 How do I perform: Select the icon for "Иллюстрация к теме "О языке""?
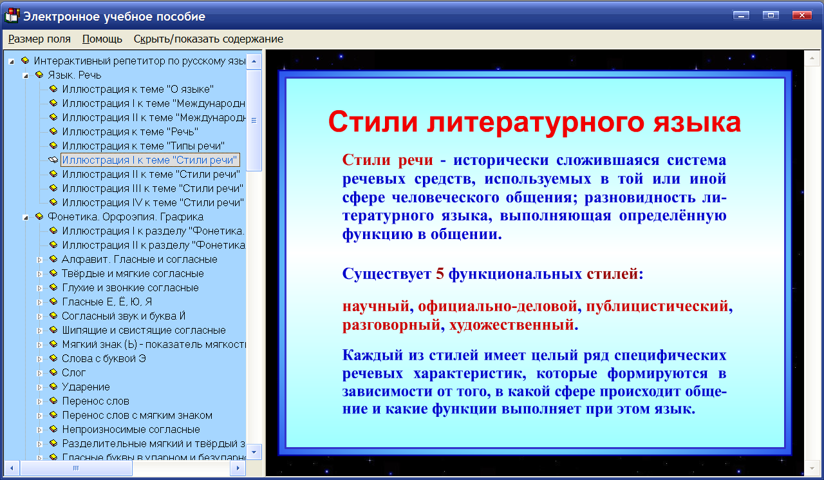click(x=51, y=89)
